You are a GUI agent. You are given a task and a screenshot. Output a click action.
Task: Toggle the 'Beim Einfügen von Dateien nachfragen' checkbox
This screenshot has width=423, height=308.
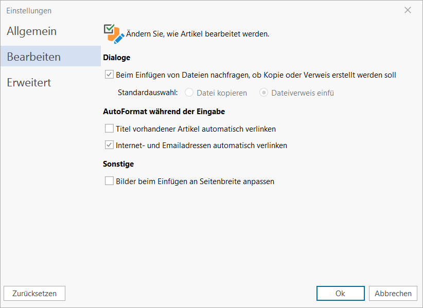pyautogui.click(x=109, y=75)
